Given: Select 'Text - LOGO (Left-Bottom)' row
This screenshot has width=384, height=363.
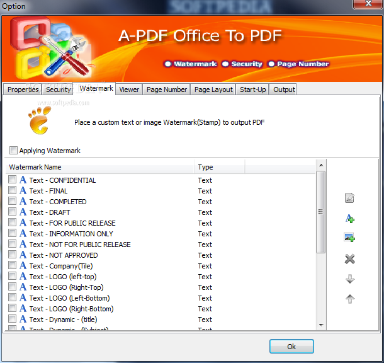Looking at the screenshot, I should pos(161,298).
